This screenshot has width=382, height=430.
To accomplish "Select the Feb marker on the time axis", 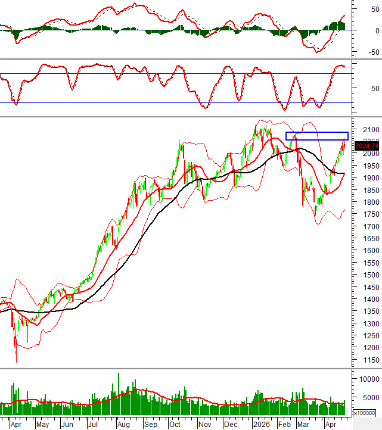I will click(285, 425).
